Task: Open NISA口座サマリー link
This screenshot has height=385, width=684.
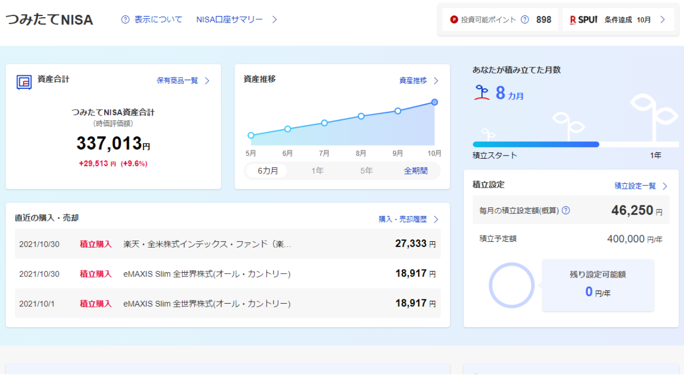Action: point(230,20)
